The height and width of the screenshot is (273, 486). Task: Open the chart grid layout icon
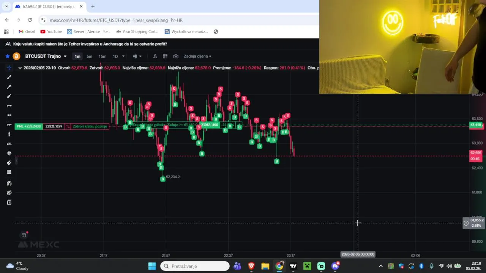[x=165, y=56]
